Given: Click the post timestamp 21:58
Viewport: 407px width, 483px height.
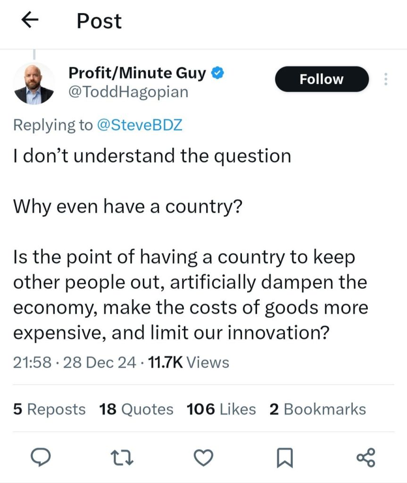Looking at the screenshot, I should [x=33, y=362].
